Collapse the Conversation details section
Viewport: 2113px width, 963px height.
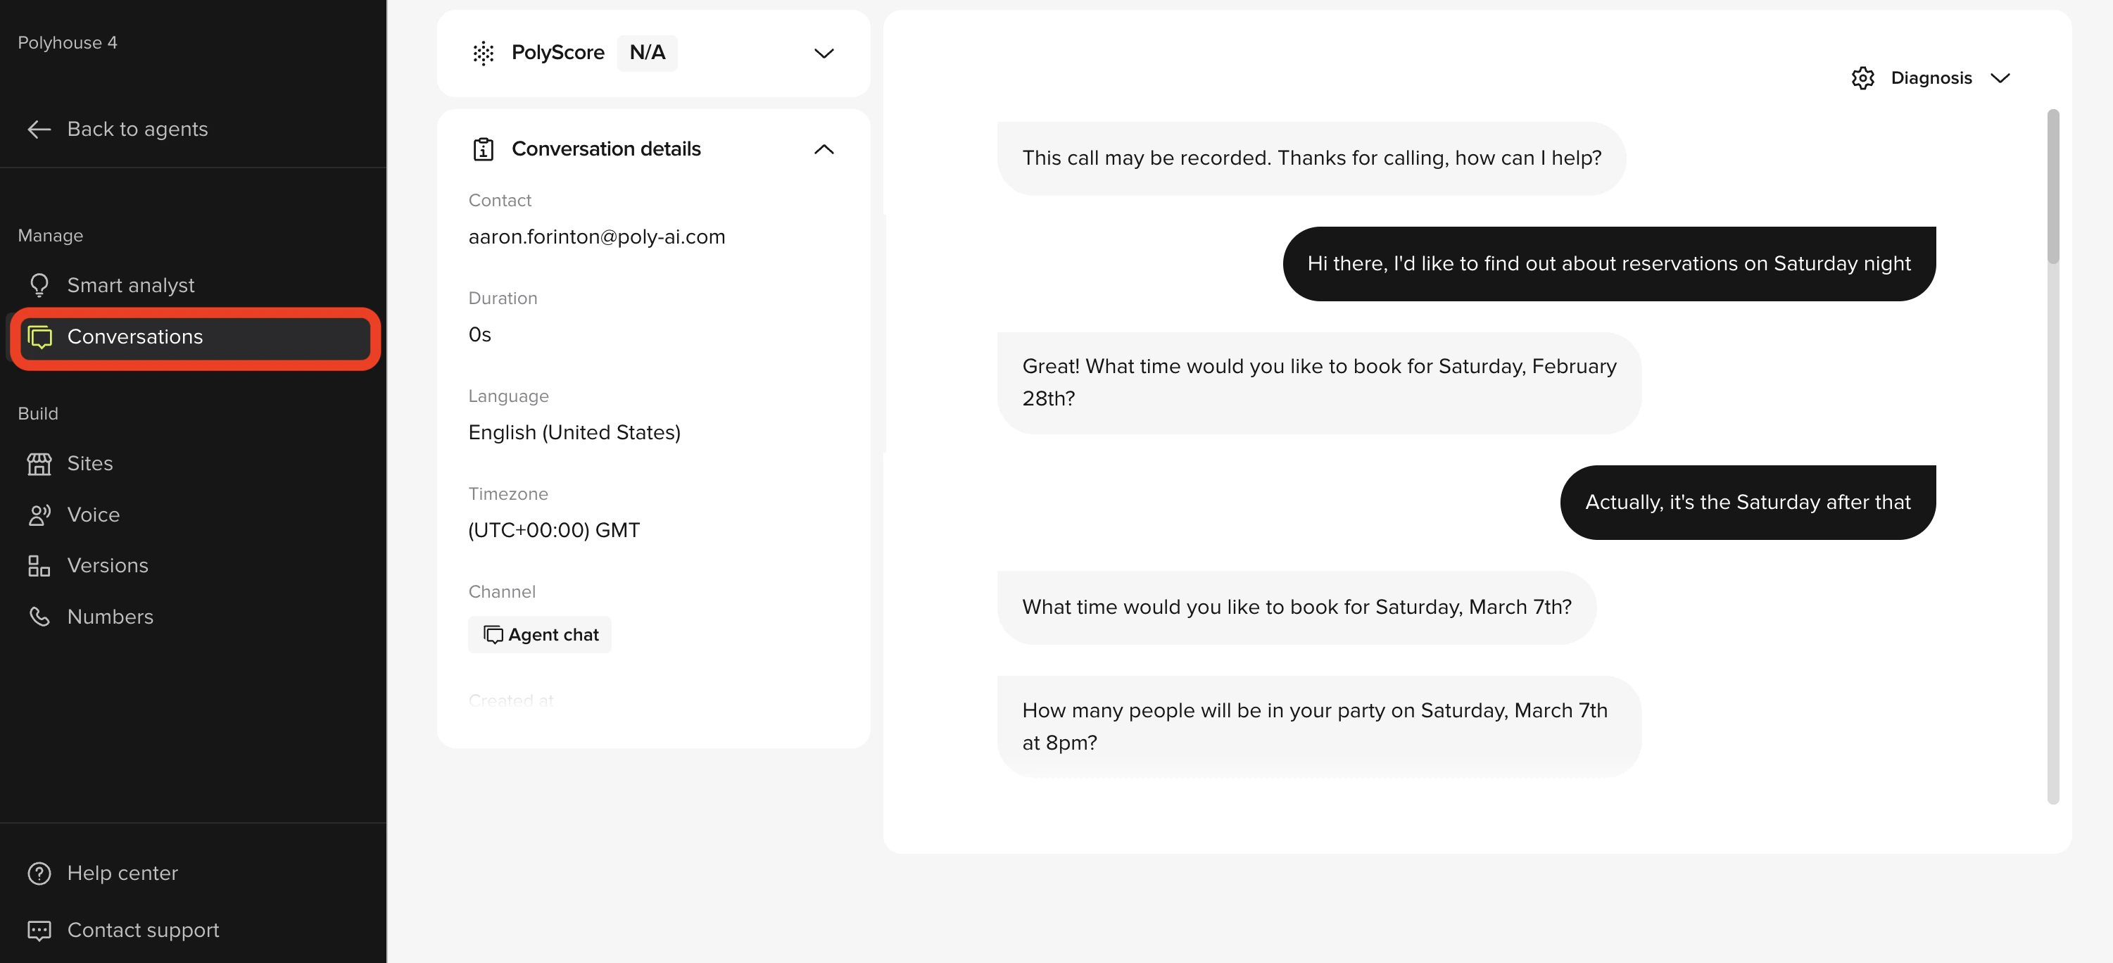(824, 149)
